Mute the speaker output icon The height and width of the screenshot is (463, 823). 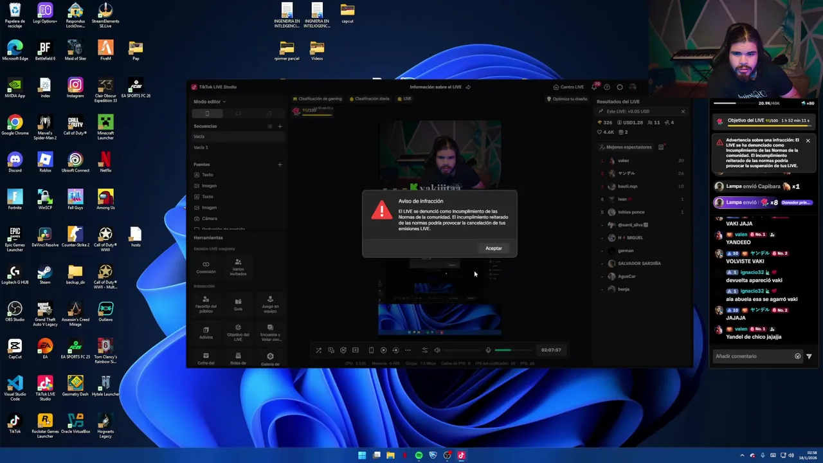pyautogui.click(x=437, y=350)
